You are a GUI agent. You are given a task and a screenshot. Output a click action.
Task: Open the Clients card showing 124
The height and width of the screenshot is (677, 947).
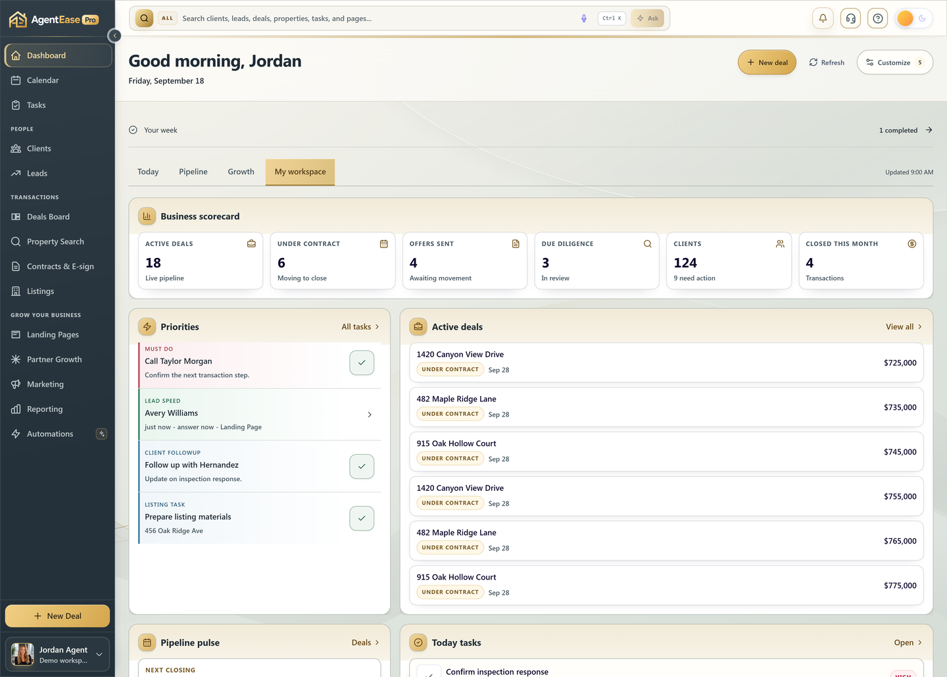[729, 261]
